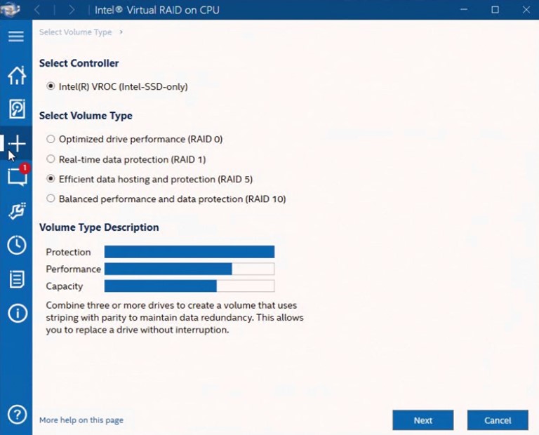Open the document log icon
This screenshot has height=435, width=539.
17,279
